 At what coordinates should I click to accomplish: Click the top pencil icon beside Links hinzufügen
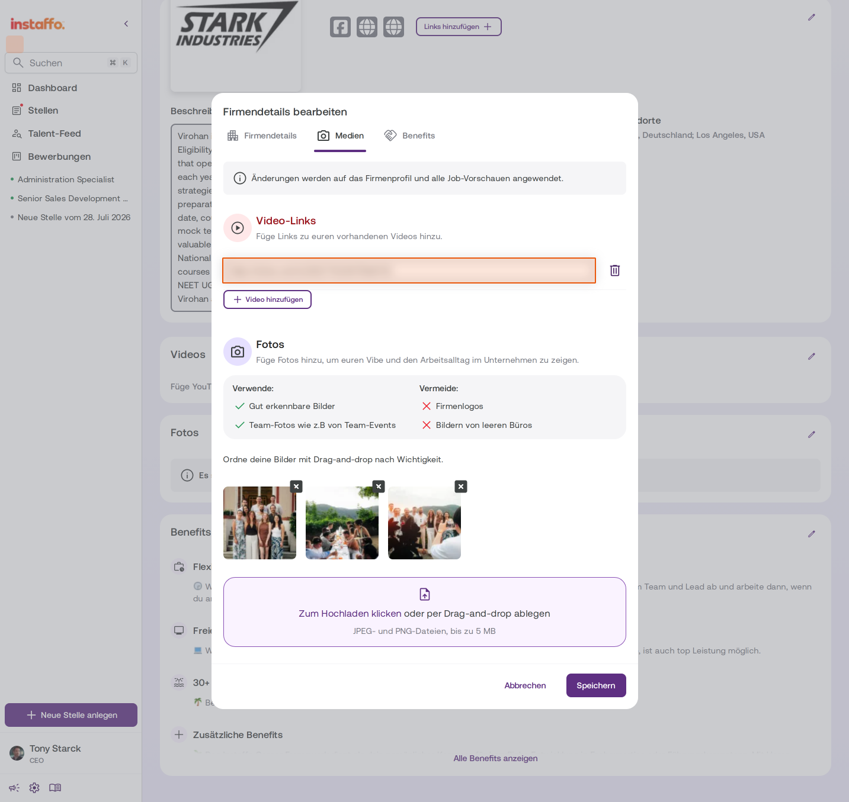(812, 17)
